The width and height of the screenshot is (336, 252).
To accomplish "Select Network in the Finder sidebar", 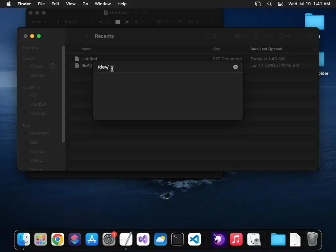I will tap(38, 113).
